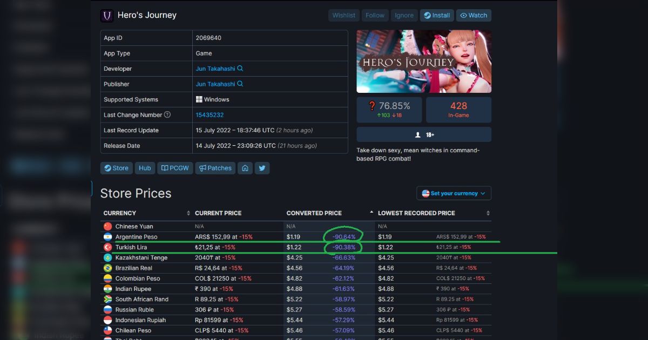This screenshot has height=340, width=648.
Task: Click search icon next to Publisher name
Action: tap(240, 84)
